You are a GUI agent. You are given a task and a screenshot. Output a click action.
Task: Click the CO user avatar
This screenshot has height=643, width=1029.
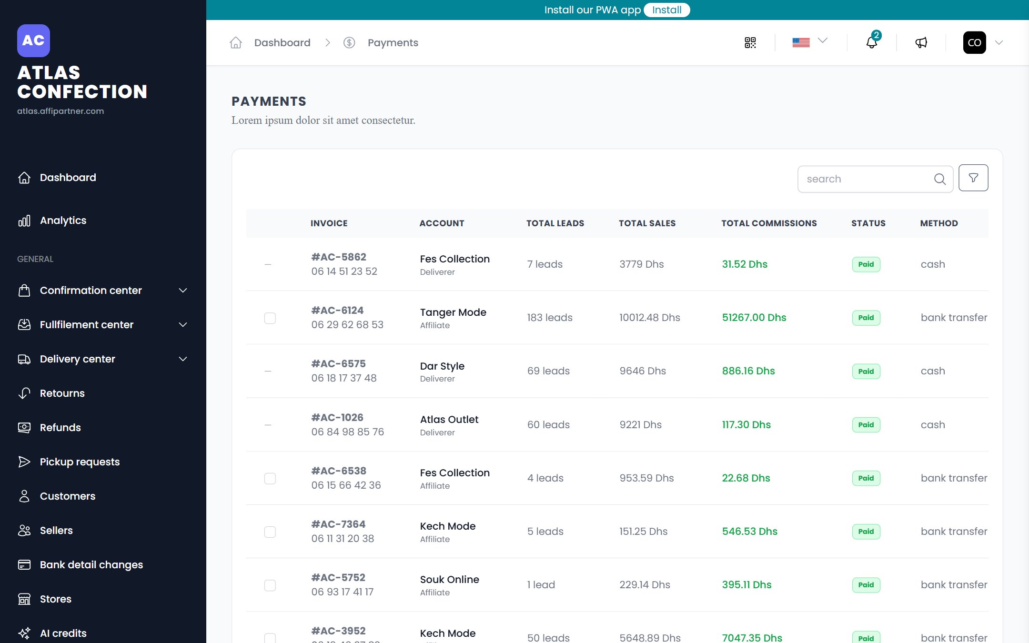click(x=974, y=42)
